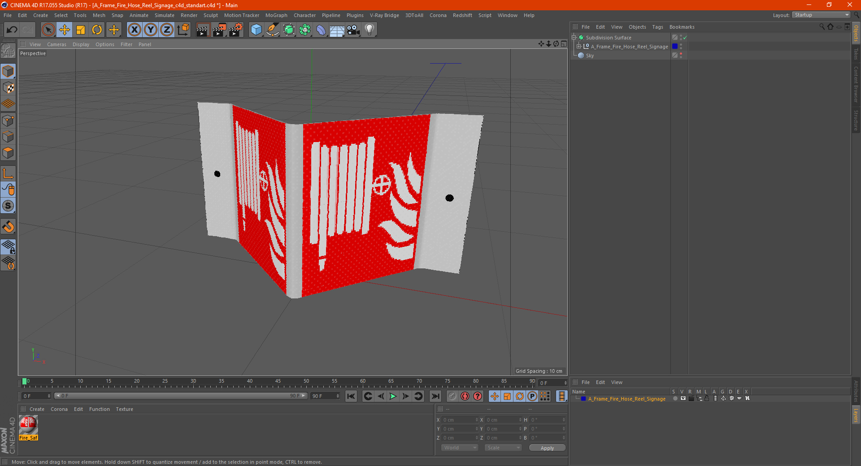Open the Cameras menu in viewport
This screenshot has width=861, height=466.
coord(57,44)
